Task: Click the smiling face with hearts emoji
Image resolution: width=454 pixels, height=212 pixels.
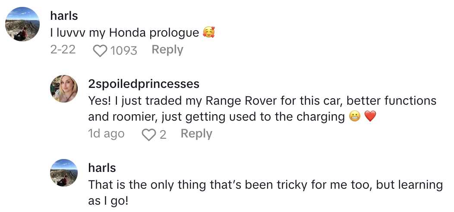Action: 209,33
